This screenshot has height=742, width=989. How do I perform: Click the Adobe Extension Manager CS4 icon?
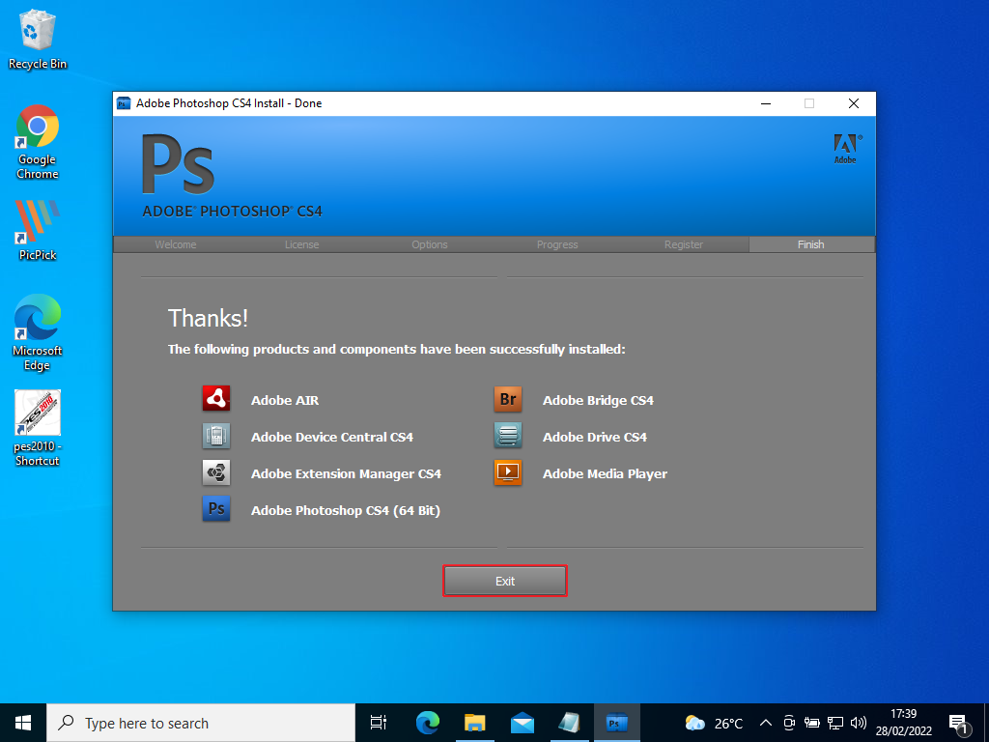tap(215, 472)
